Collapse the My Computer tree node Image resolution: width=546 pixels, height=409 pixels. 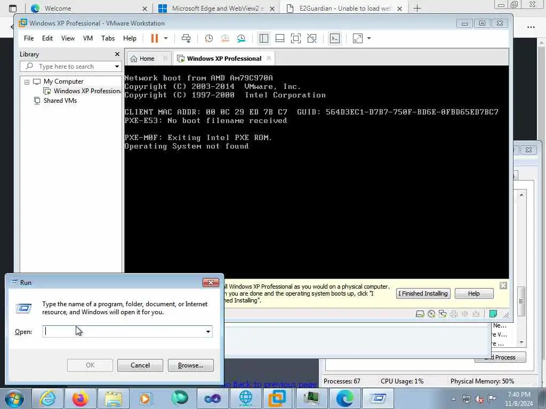(x=27, y=82)
